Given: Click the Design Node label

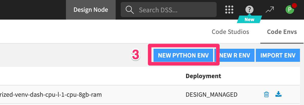Looking at the screenshot, I should coord(91,10).
